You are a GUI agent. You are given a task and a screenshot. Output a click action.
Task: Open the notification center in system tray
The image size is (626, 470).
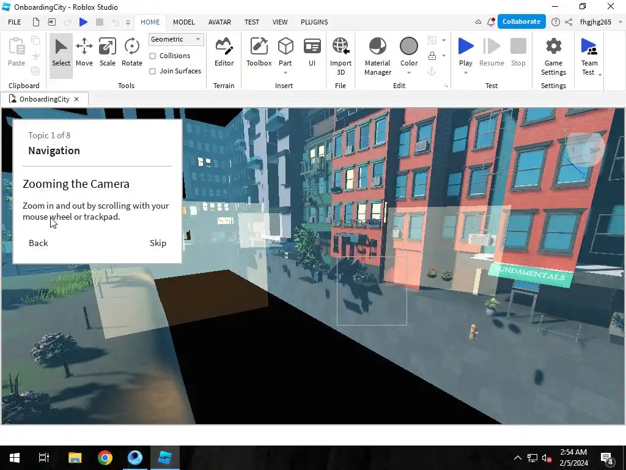coord(607,458)
